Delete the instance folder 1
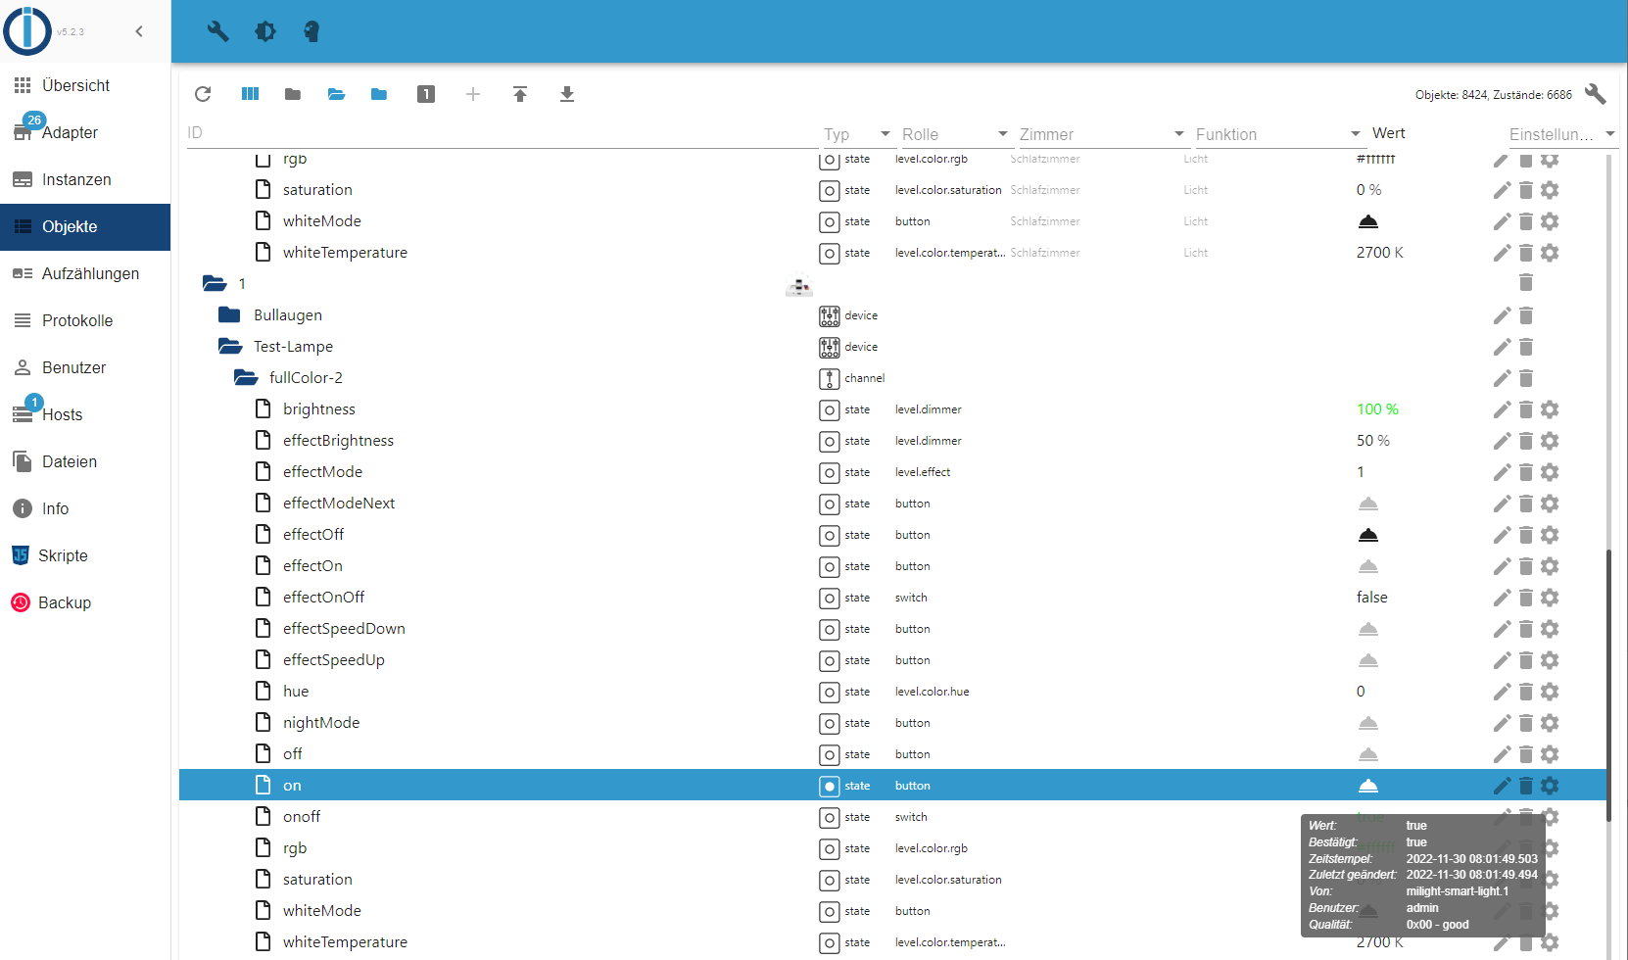Screen dimensions: 1628x960 pos(1526,283)
